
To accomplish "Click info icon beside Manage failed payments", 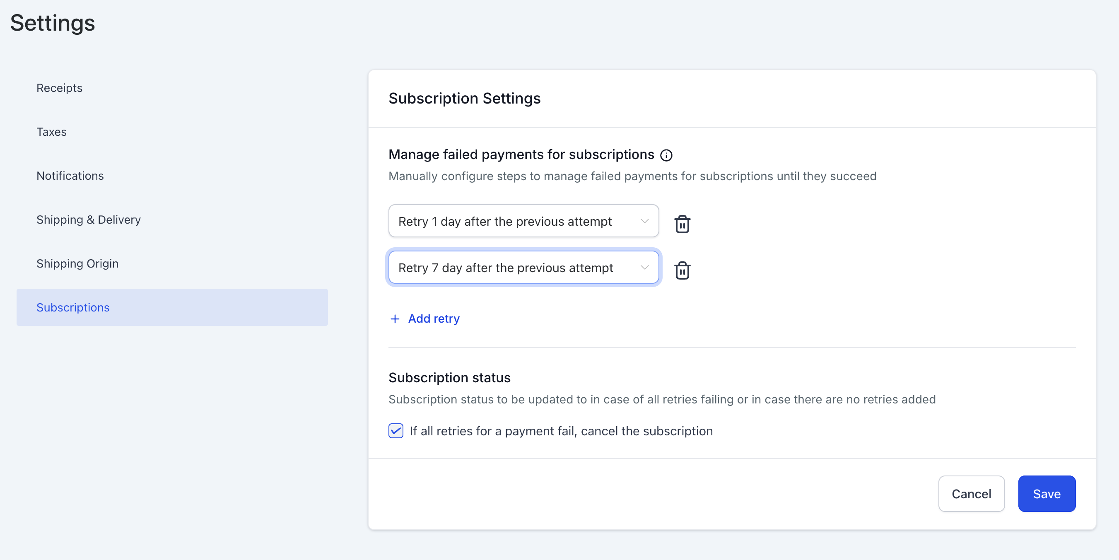I will 666,155.
